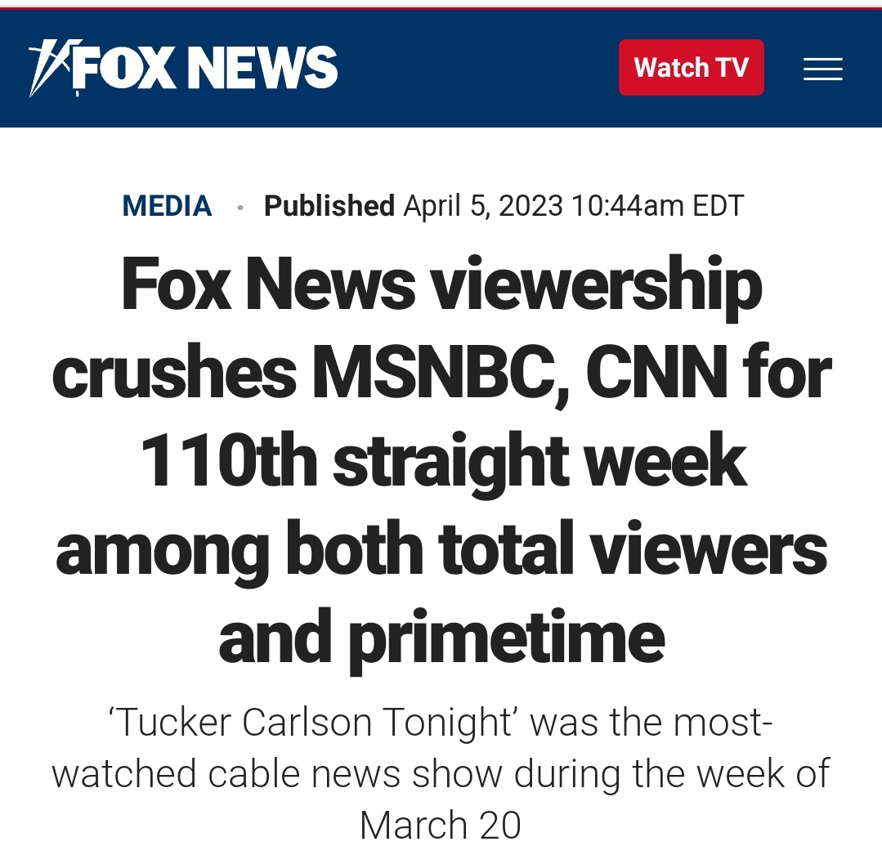Open the MEDIA category link
882x864 pixels.
tap(167, 205)
